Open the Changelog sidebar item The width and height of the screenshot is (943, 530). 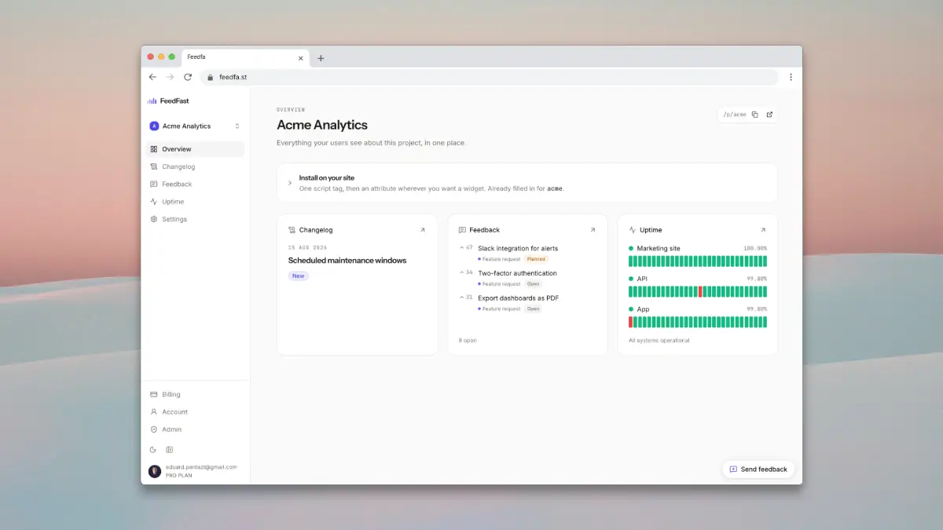tap(195, 166)
